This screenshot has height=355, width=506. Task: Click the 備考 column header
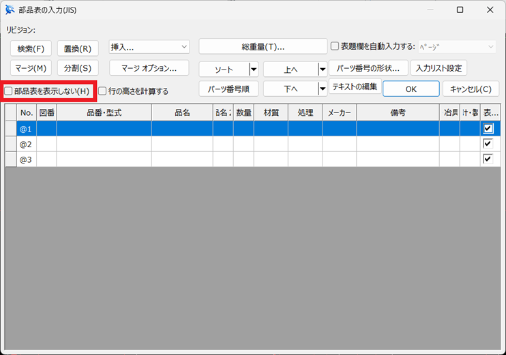pos(398,112)
